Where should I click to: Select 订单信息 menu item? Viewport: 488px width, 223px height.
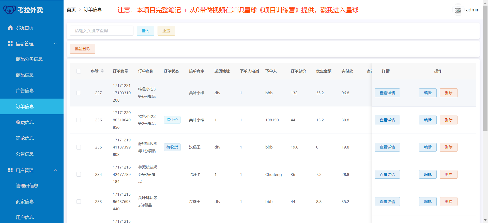tap(32, 106)
